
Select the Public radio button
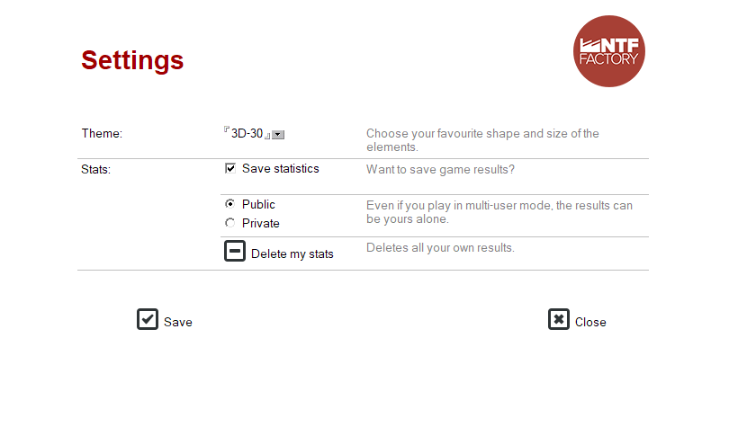[x=229, y=204]
